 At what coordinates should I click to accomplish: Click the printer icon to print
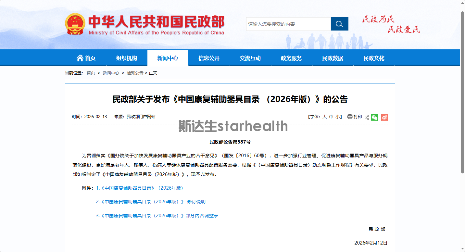pyautogui.click(x=350, y=117)
